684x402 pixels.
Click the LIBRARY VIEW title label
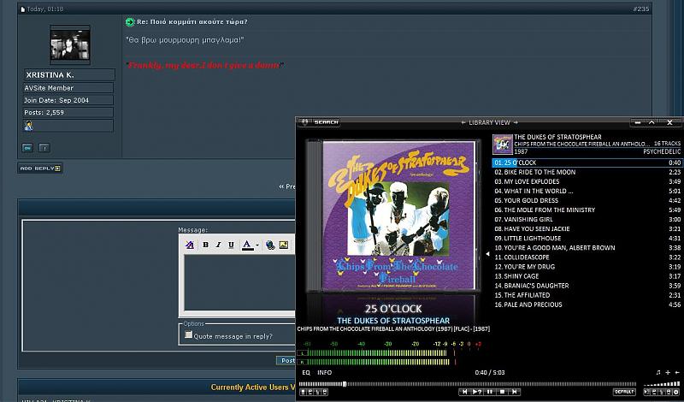pyautogui.click(x=489, y=122)
